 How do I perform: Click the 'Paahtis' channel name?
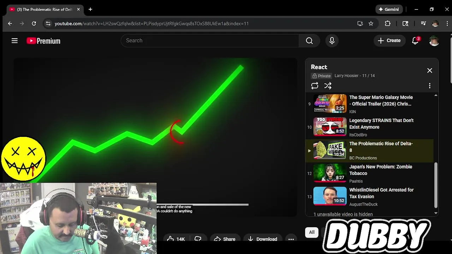coord(356,181)
